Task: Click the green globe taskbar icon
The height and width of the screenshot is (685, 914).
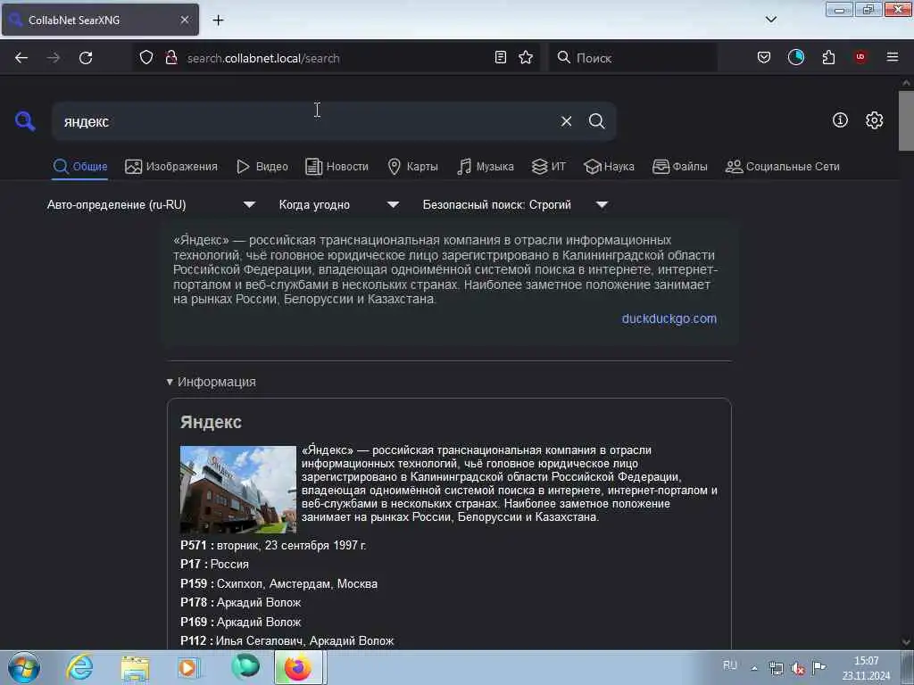Action: tap(245, 667)
